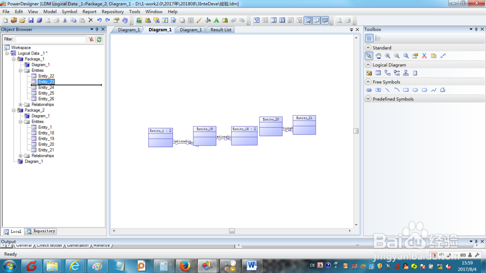
Task: Select the straight Line tool in Free Symbols
Action: pyautogui.click(x=387, y=90)
